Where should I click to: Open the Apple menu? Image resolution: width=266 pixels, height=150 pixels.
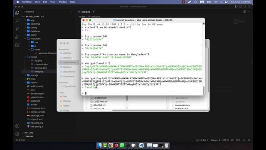tap(17, 2)
